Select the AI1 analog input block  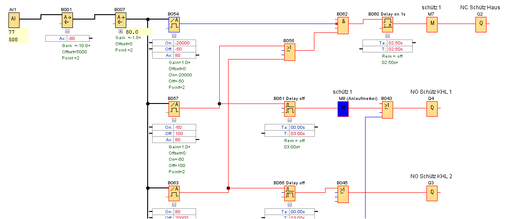coord(14,20)
